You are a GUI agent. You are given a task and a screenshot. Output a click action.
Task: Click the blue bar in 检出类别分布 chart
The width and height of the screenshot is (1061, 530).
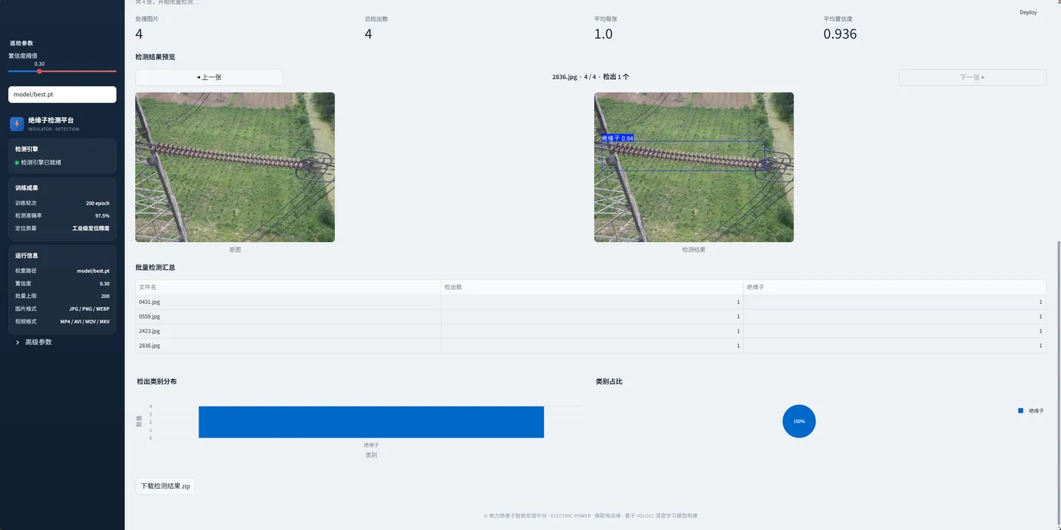pos(371,422)
